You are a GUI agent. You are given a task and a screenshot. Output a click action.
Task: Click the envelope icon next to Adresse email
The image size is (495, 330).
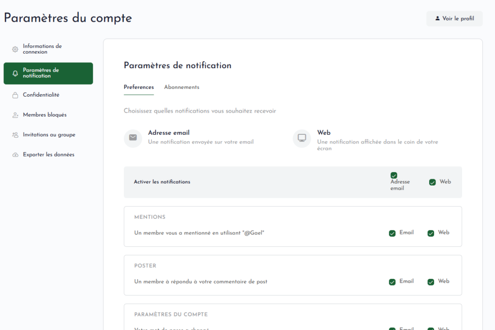[x=133, y=138]
